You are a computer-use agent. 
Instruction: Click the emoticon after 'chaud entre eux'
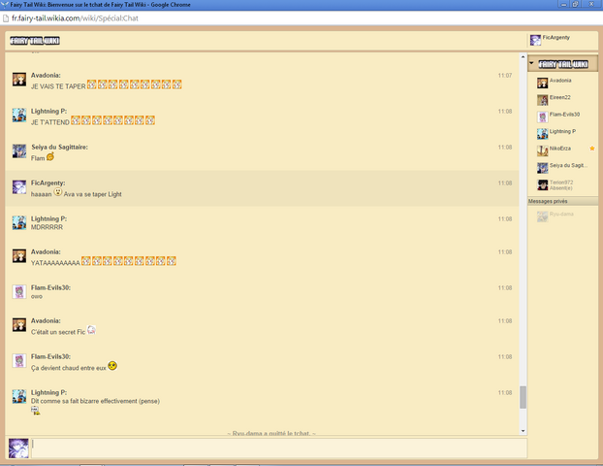112,365
